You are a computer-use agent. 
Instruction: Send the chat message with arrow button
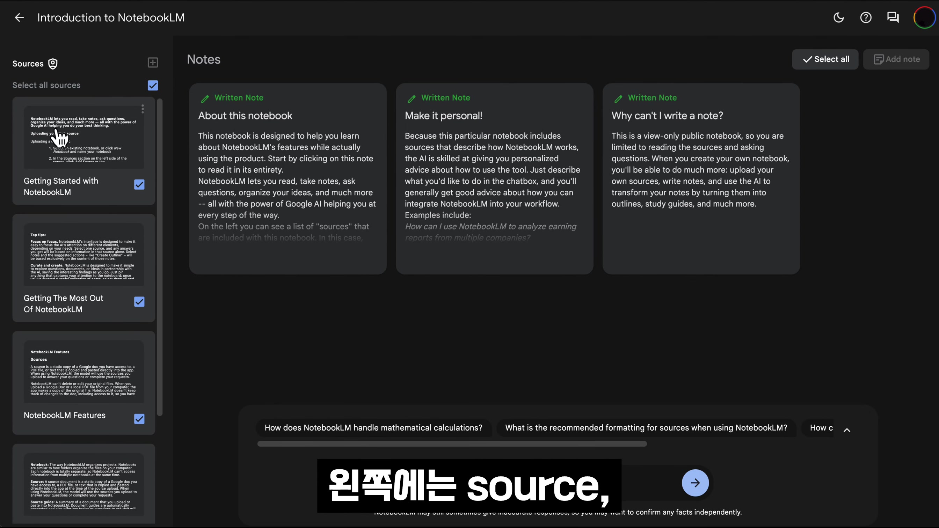pos(695,483)
